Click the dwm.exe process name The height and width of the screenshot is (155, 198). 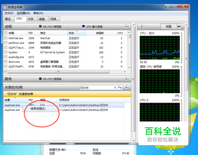(x=14, y=62)
